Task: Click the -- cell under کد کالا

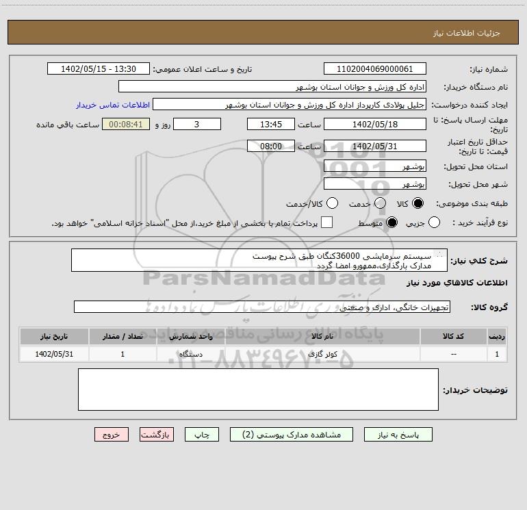Action: (453, 354)
